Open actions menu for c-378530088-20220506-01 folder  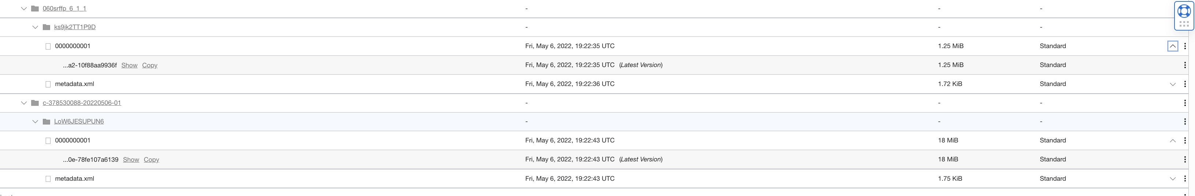pyautogui.click(x=1185, y=103)
